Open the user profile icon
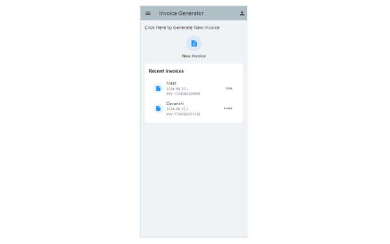Screen dimensions: 390x244 (242, 13)
